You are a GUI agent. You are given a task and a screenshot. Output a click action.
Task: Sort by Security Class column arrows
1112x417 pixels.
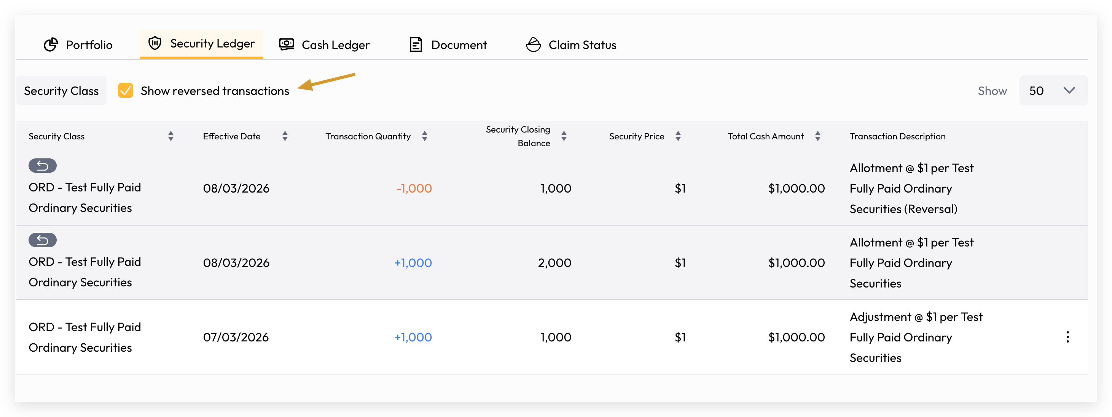click(x=171, y=137)
